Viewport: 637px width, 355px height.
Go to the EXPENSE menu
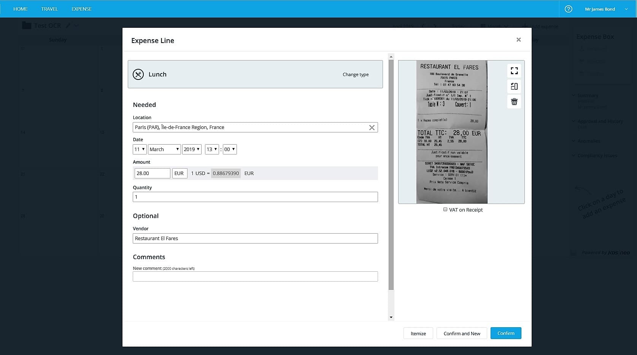(81, 9)
